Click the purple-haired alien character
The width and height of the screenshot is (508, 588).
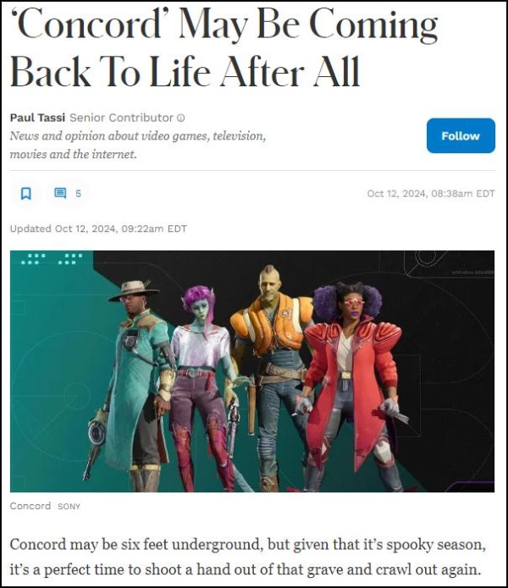point(206,388)
